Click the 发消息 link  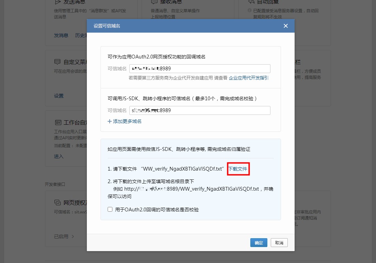pyautogui.click(x=61, y=35)
